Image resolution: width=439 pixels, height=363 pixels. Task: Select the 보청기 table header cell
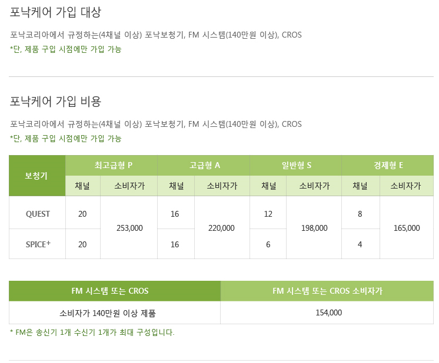coord(37,176)
